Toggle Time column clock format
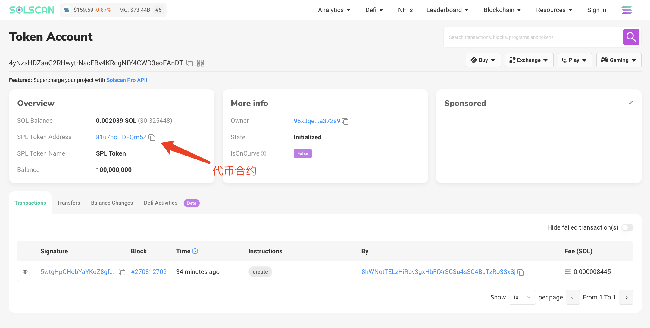 [x=195, y=251]
